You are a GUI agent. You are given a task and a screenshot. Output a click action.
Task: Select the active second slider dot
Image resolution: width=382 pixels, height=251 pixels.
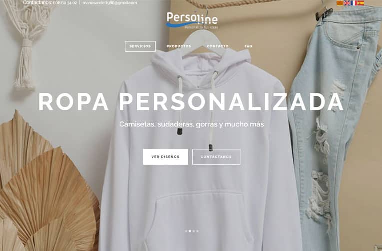[190, 231]
